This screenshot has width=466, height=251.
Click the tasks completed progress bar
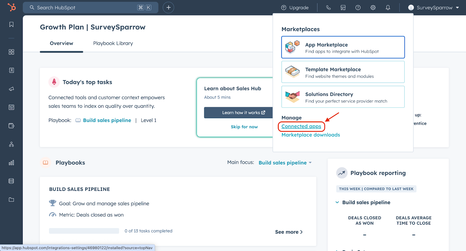point(84,231)
